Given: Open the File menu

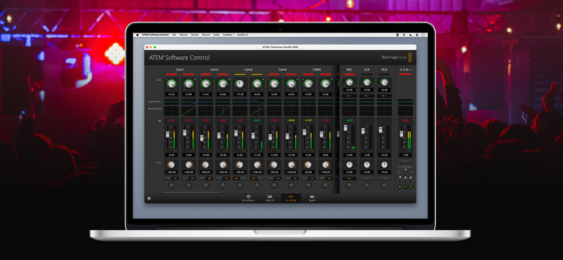Looking at the screenshot, I should coord(174,35).
